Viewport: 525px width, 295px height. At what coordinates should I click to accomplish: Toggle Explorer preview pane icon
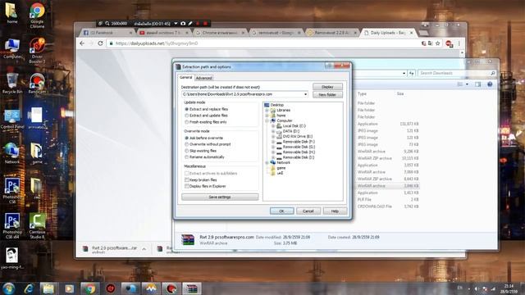coord(477,84)
